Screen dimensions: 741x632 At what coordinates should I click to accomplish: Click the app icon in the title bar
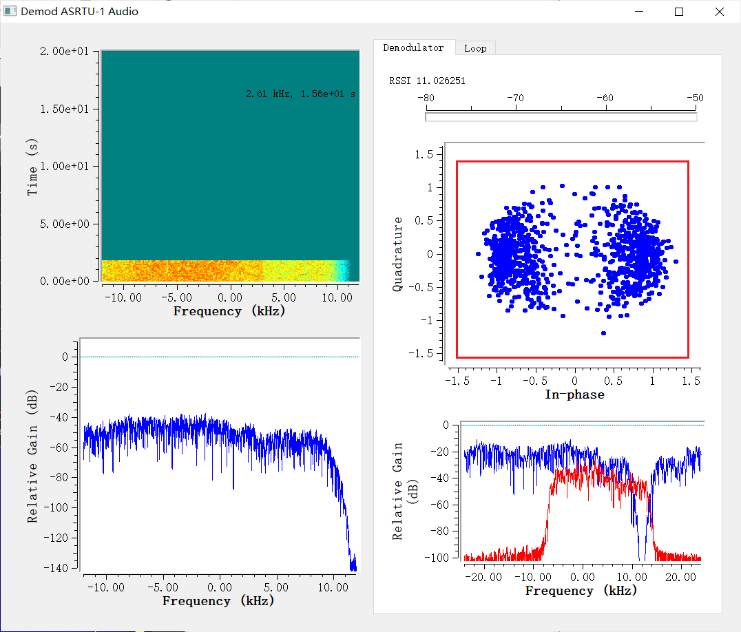point(10,11)
